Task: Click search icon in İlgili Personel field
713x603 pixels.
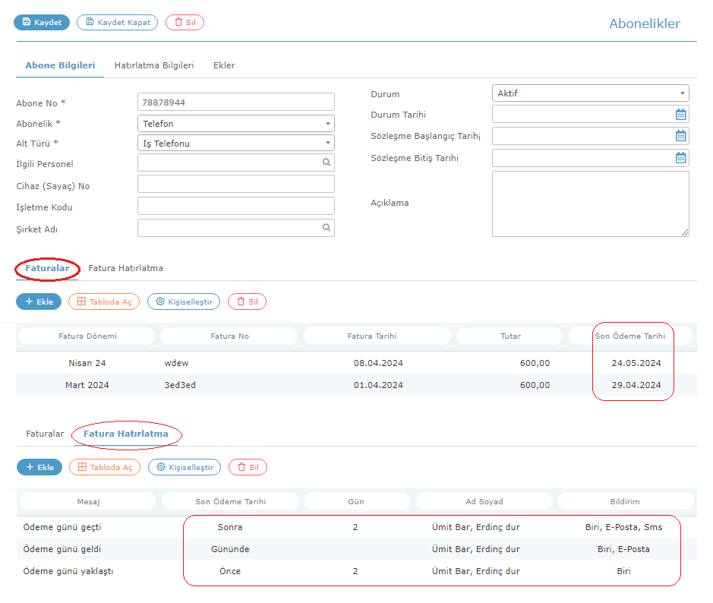Action: [x=326, y=163]
